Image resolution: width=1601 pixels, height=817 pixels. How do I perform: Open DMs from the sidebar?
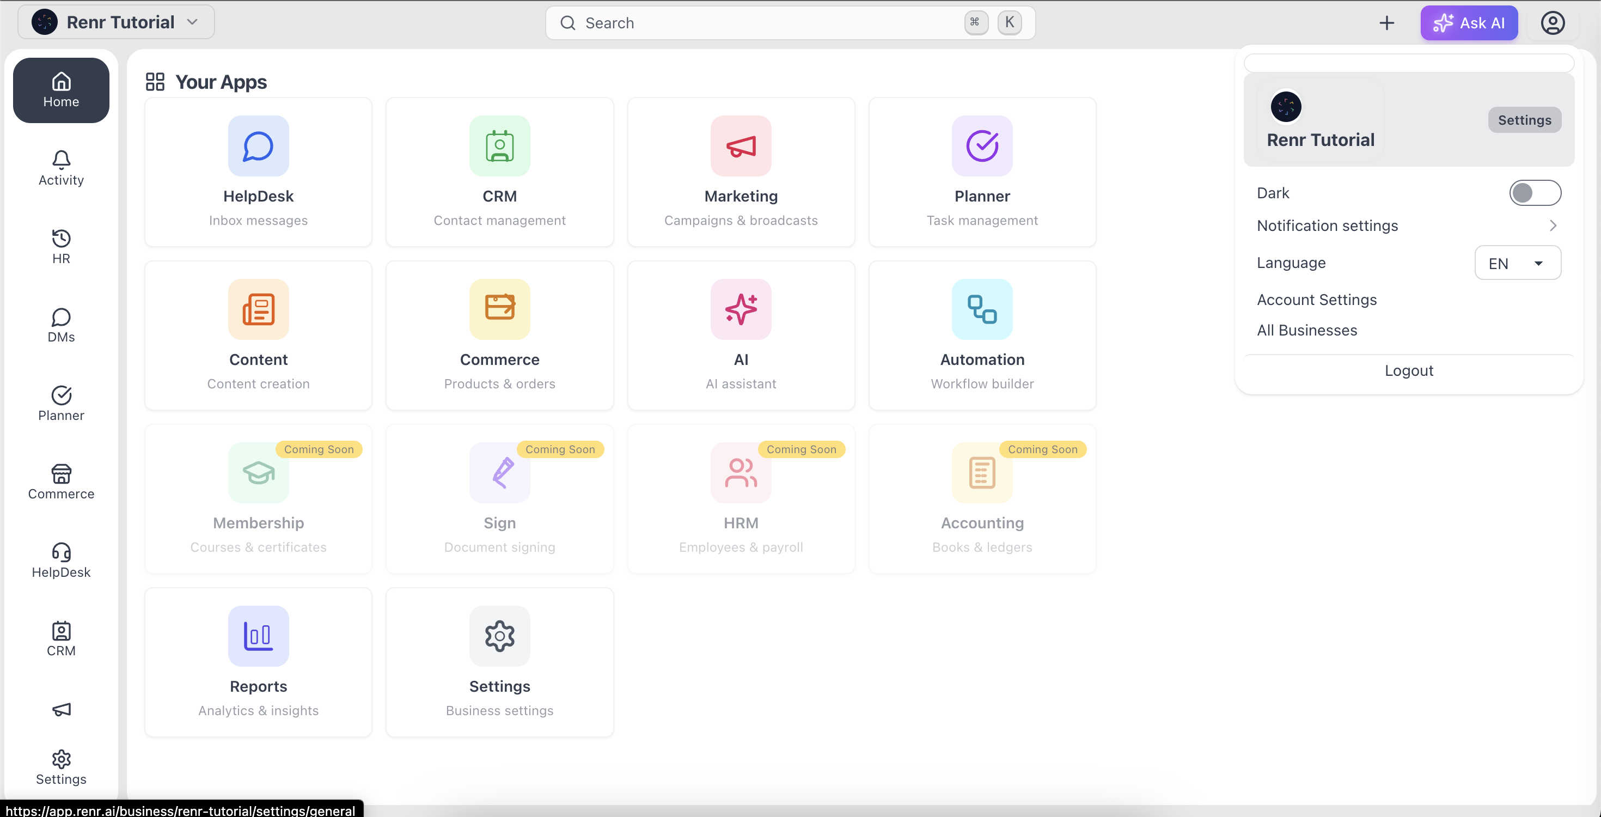61,325
